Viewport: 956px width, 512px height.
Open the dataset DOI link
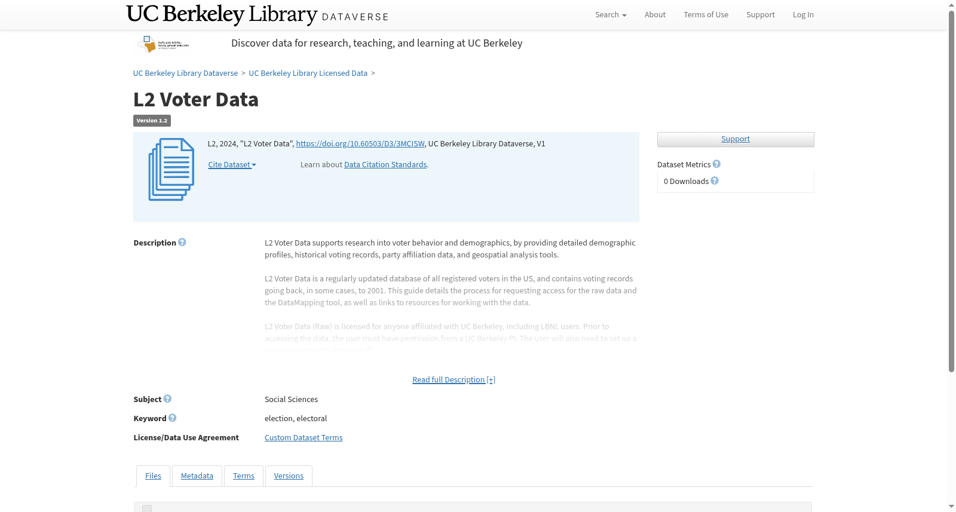(360, 144)
